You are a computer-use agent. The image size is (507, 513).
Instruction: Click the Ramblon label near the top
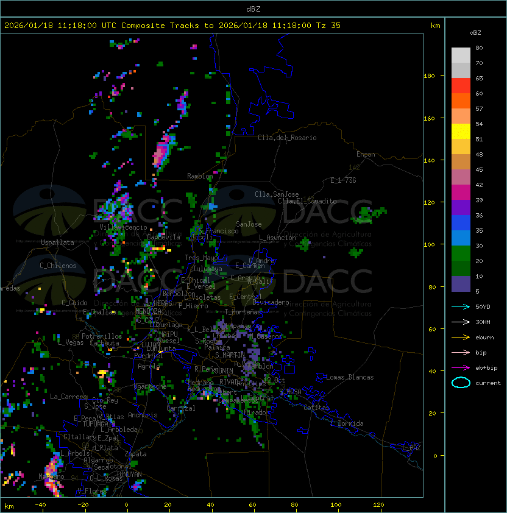[200, 176]
